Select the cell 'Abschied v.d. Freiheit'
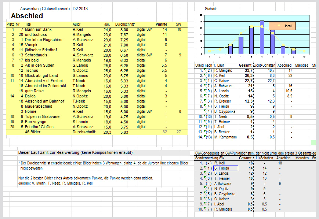Image resolution: width=319 pixels, height=219 pixels. [x=44, y=81]
